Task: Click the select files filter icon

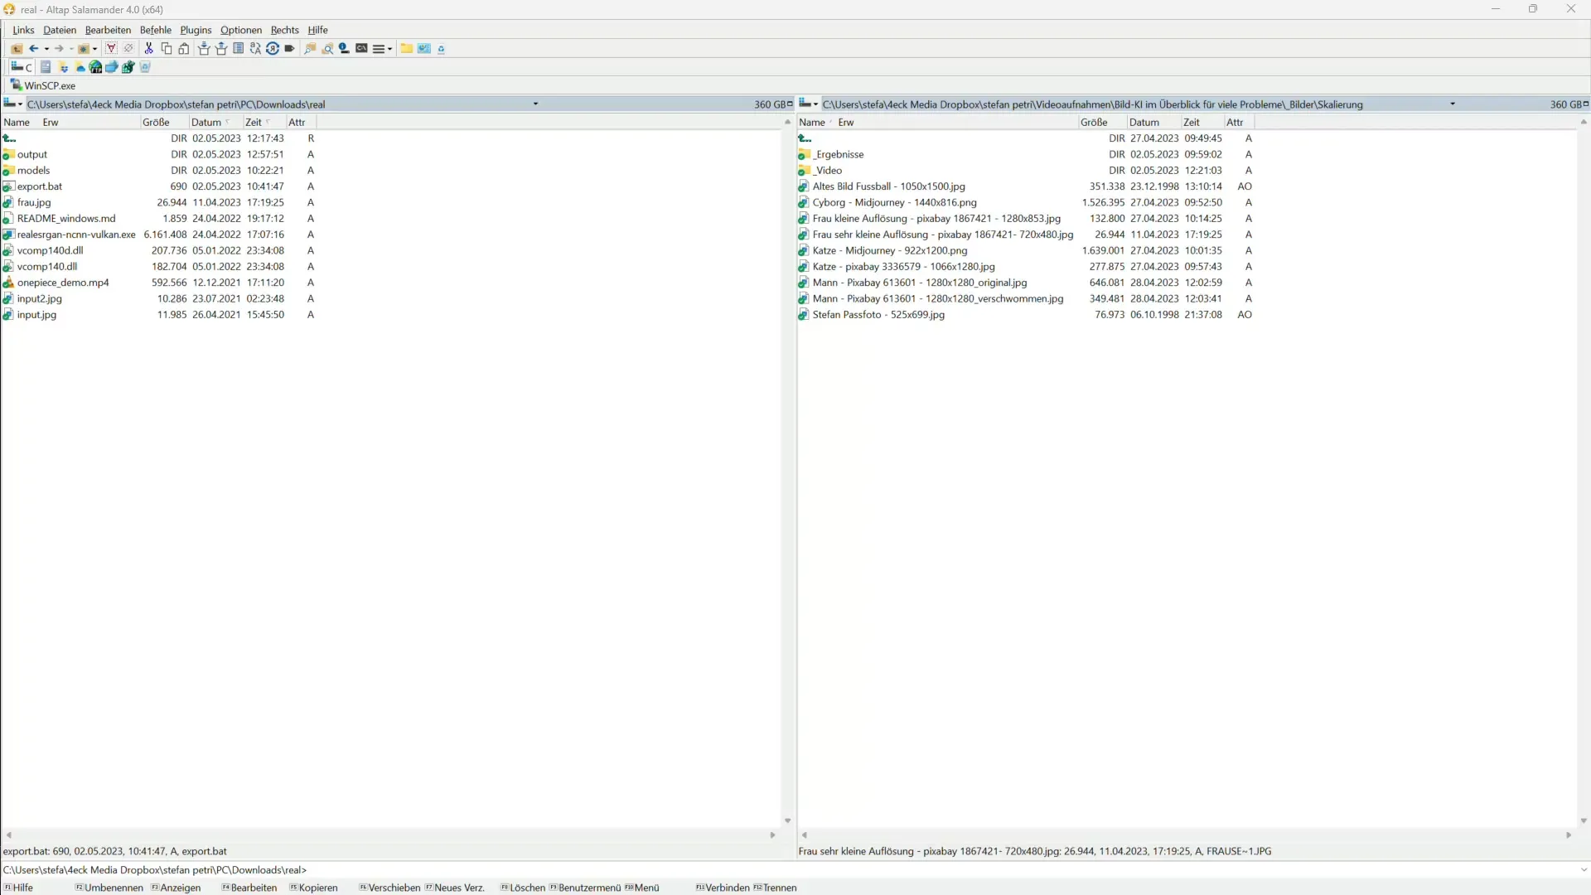Action: pos(111,49)
